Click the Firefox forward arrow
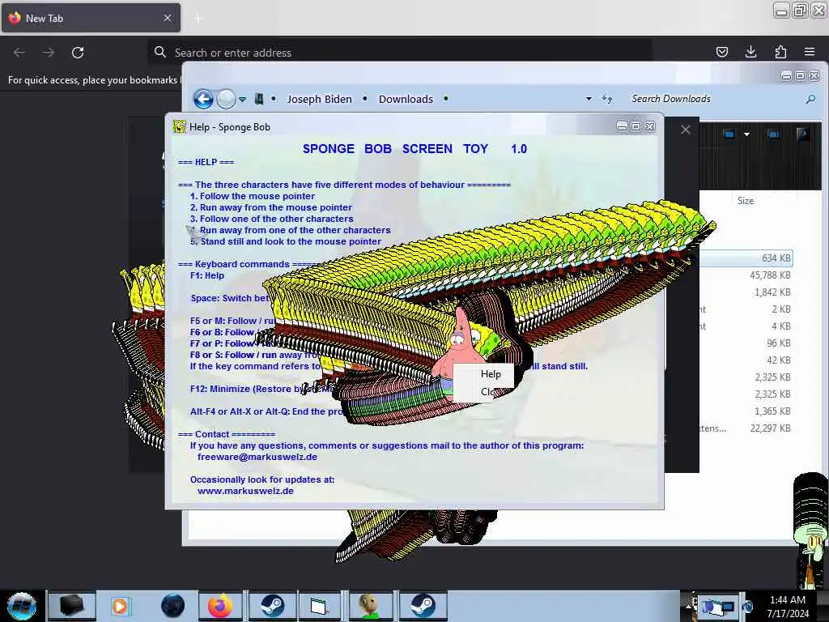This screenshot has height=622, width=829. (x=49, y=53)
